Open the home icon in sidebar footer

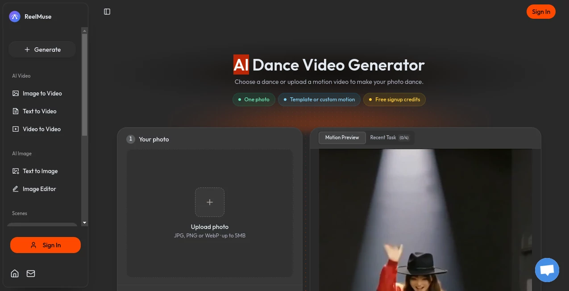click(15, 274)
